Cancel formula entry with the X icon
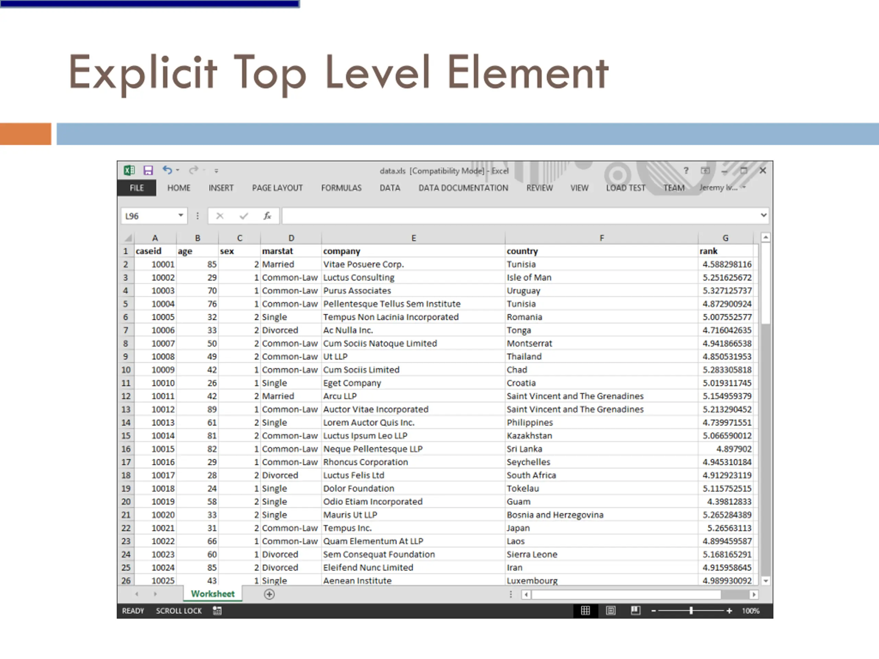This screenshot has width=879, height=659. coord(220,216)
